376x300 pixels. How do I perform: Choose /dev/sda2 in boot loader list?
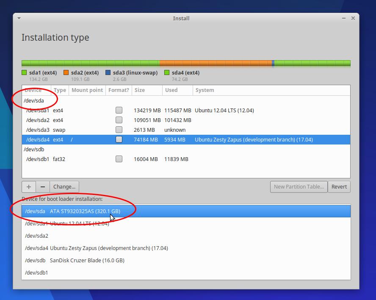pos(186,236)
